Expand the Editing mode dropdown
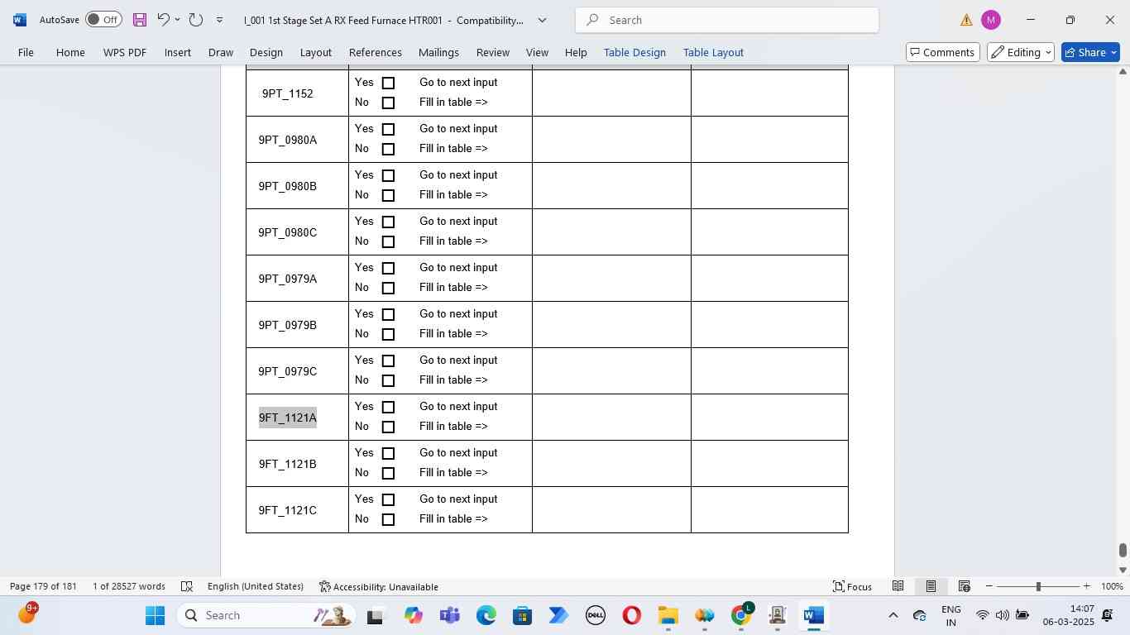Viewport: 1130px width, 635px height. click(x=1021, y=52)
